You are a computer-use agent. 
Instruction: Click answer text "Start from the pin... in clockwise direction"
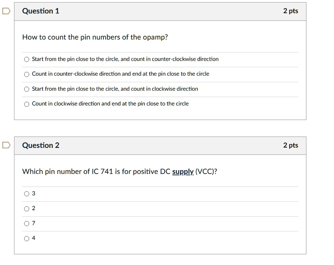pyautogui.click(x=115, y=89)
